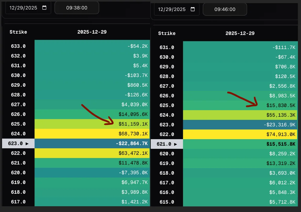The height and width of the screenshot is (212, 301).
Task: Open the calendar icon beside the 09:46:00 time
Action: coord(193,9)
